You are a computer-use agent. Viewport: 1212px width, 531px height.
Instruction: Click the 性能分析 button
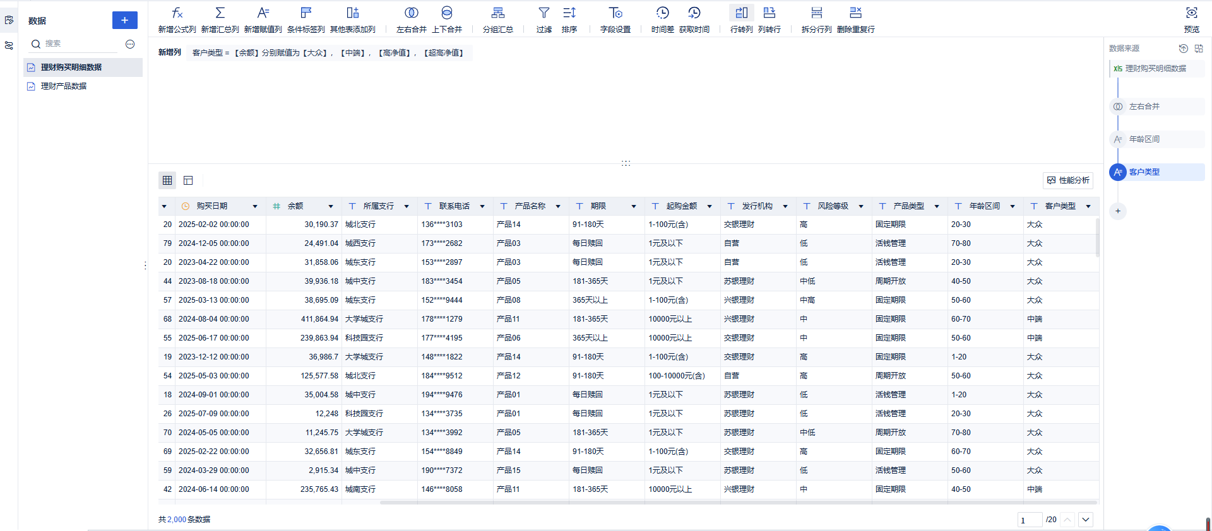coord(1068,180)
